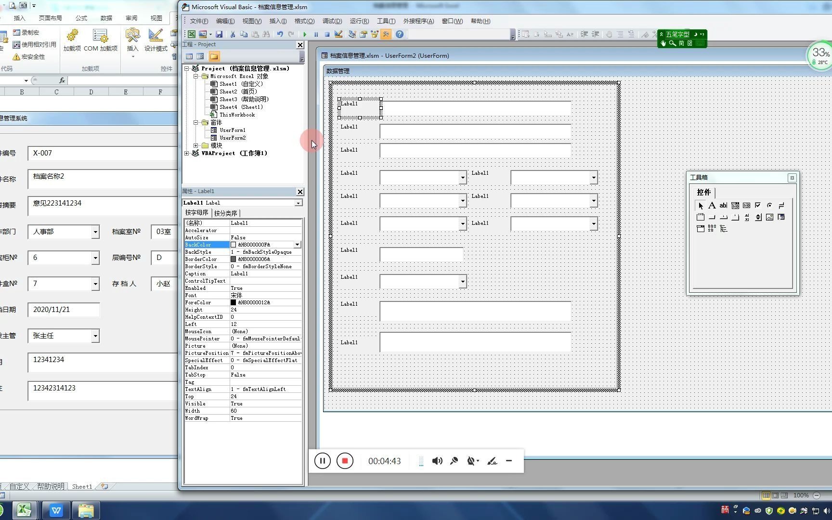Open the 文件(F) menu
Viewport: 832px width, 520px height.
[x=199, y=21]
